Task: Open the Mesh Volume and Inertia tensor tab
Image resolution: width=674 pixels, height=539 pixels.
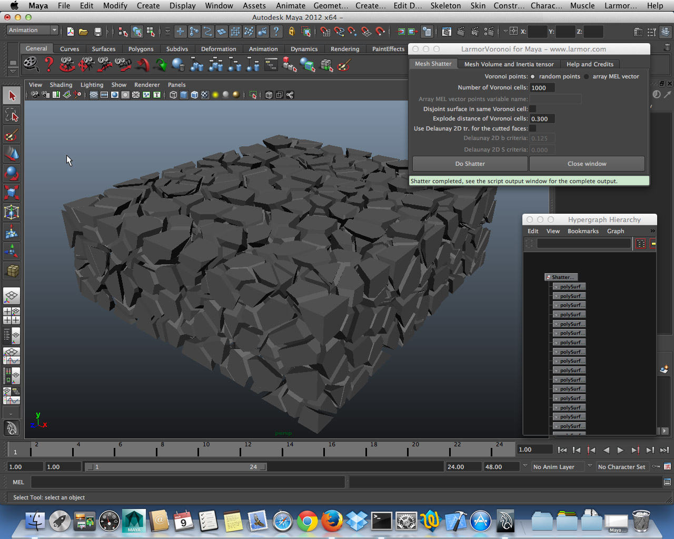Action: 509,64
